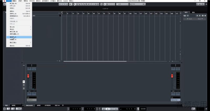Viewport: 210px width, 111px height.
Task: Click the up arrow icon in VSTi panel
Action: pos(197,16)
